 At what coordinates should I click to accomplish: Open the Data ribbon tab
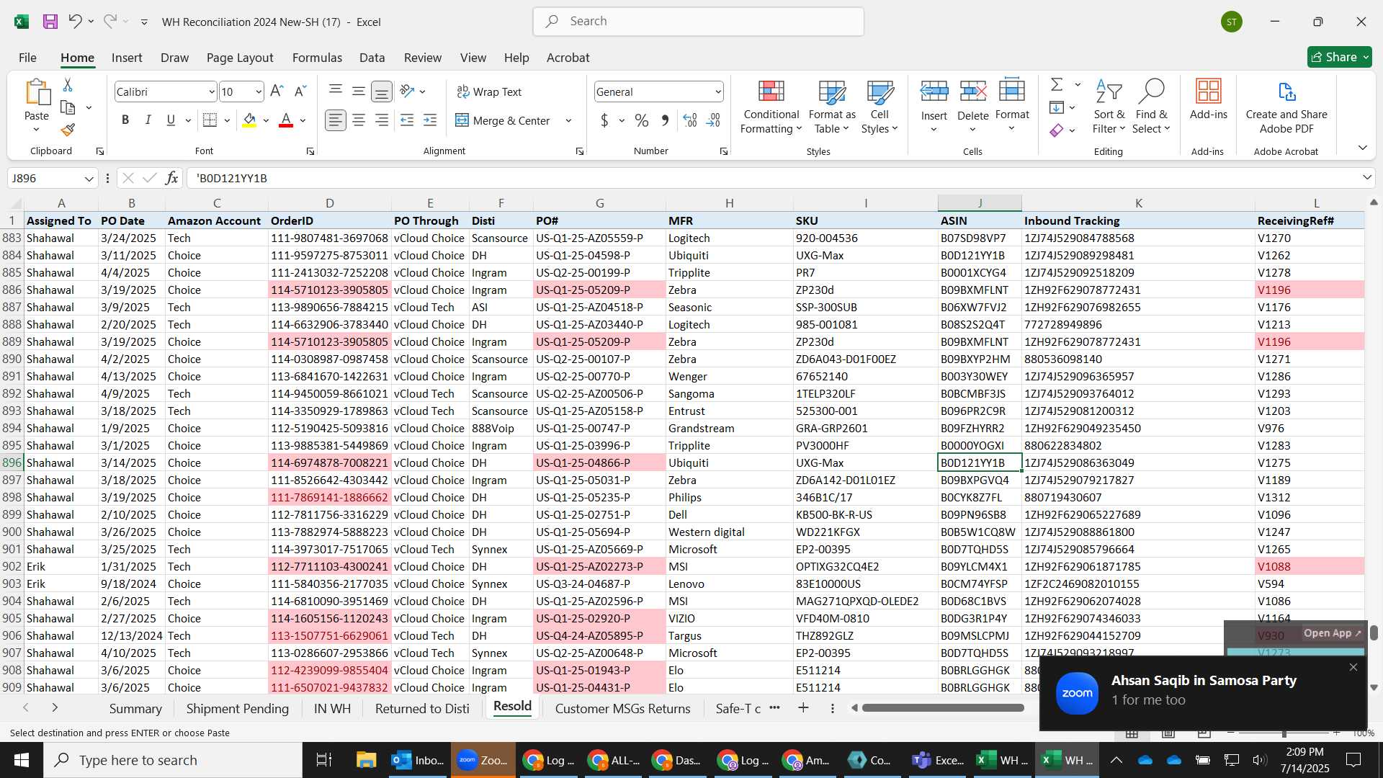click(372, 58)
